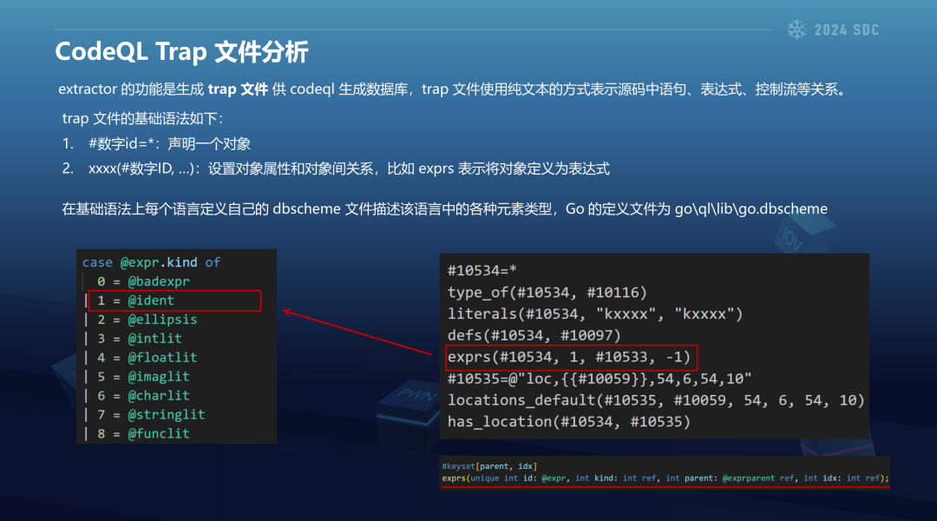
Task: Click the path 'go\ql\lib\go.dbscheme'
Action: [x=751, y=208]
